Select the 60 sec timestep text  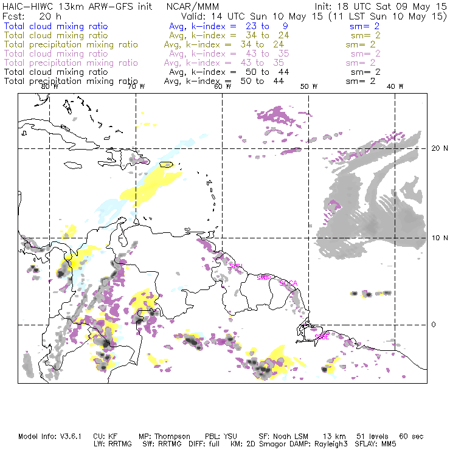(411, 437)
